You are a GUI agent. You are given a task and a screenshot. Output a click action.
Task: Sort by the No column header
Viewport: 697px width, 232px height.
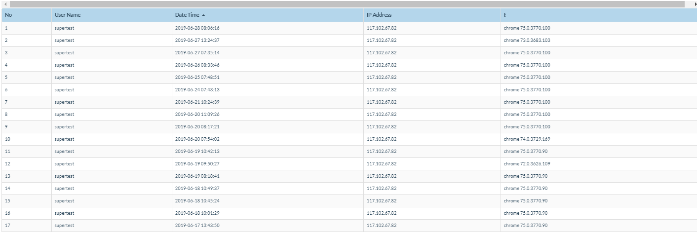pyautogui.click(x=8, y=15)
